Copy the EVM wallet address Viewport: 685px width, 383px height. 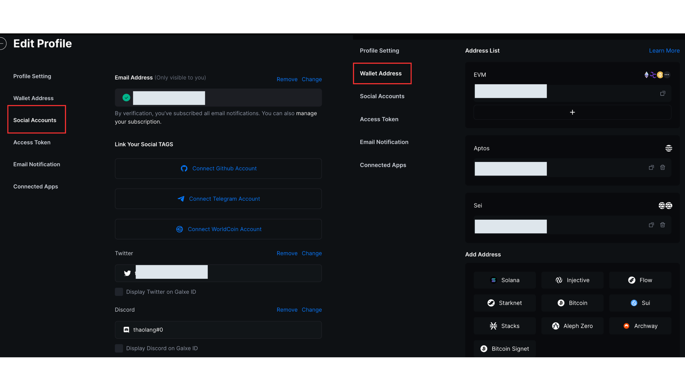(x=662, y=93)
